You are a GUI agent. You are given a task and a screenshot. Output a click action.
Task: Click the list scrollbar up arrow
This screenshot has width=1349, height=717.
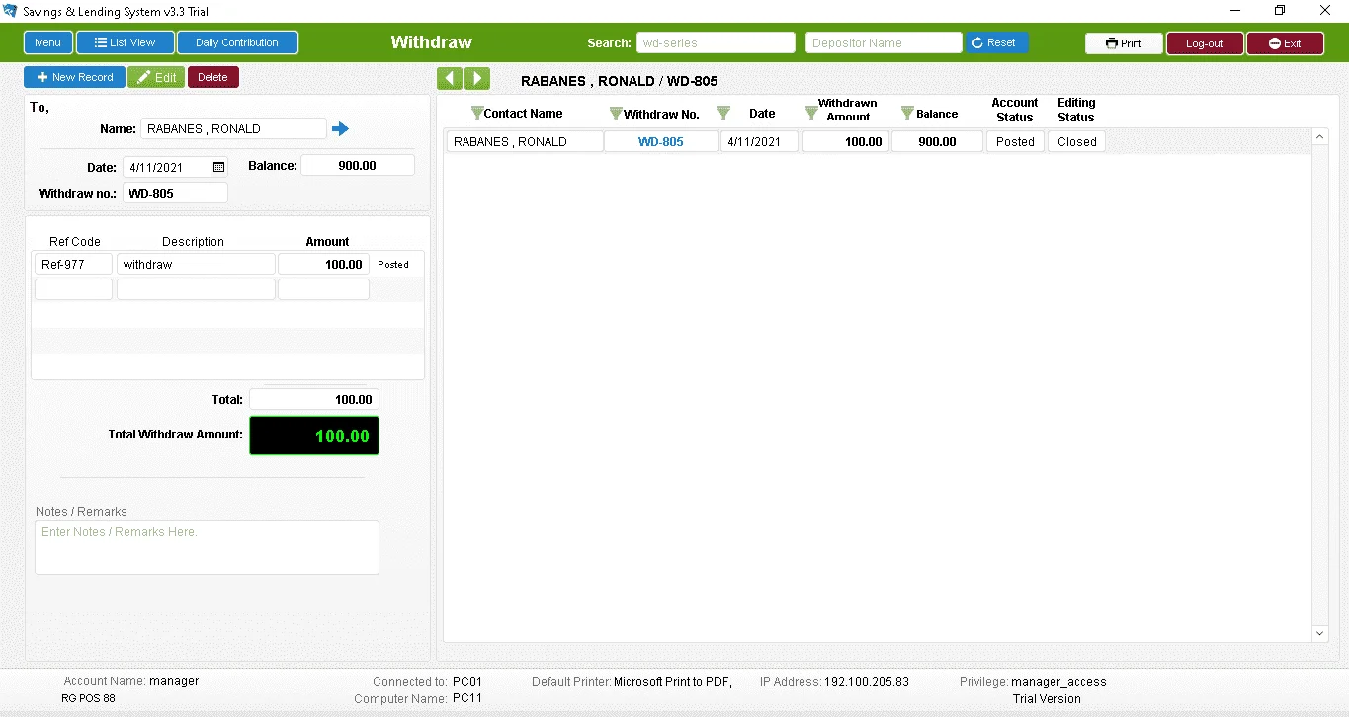click(x=1320, y=136)
